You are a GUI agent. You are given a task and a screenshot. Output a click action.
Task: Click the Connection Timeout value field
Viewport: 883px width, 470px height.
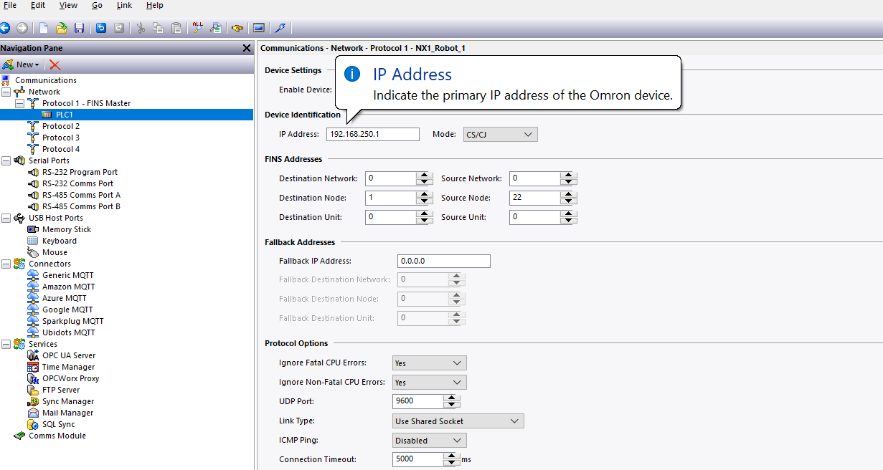coord(418,459)
